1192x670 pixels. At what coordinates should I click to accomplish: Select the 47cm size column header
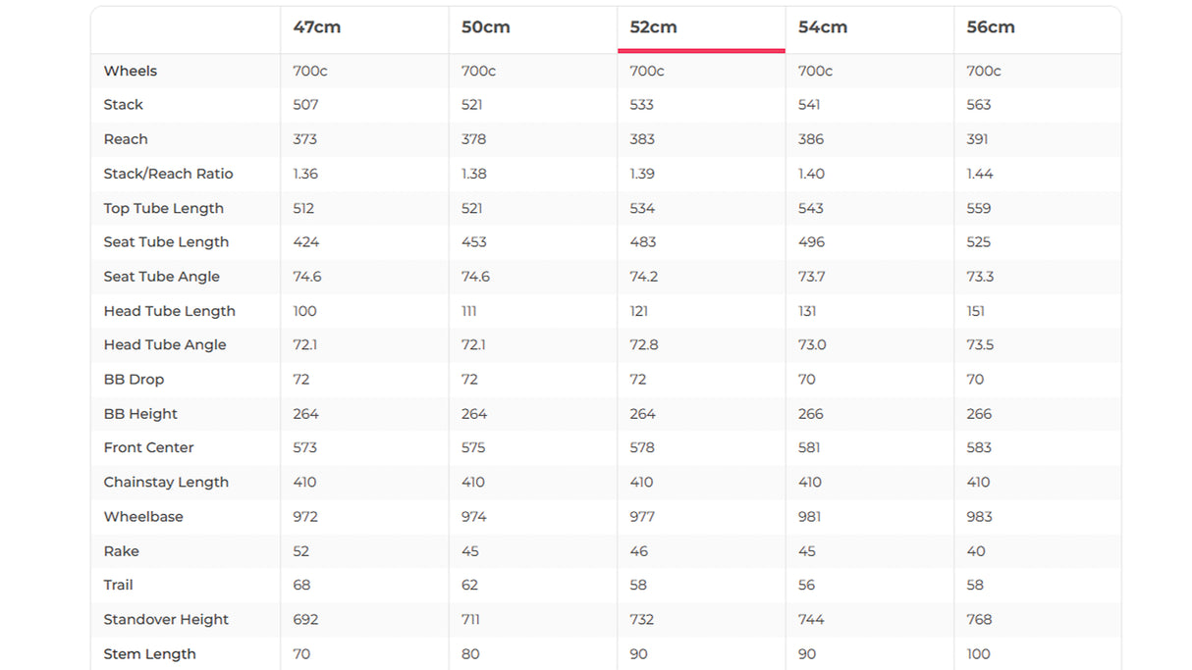coord(317,27)
